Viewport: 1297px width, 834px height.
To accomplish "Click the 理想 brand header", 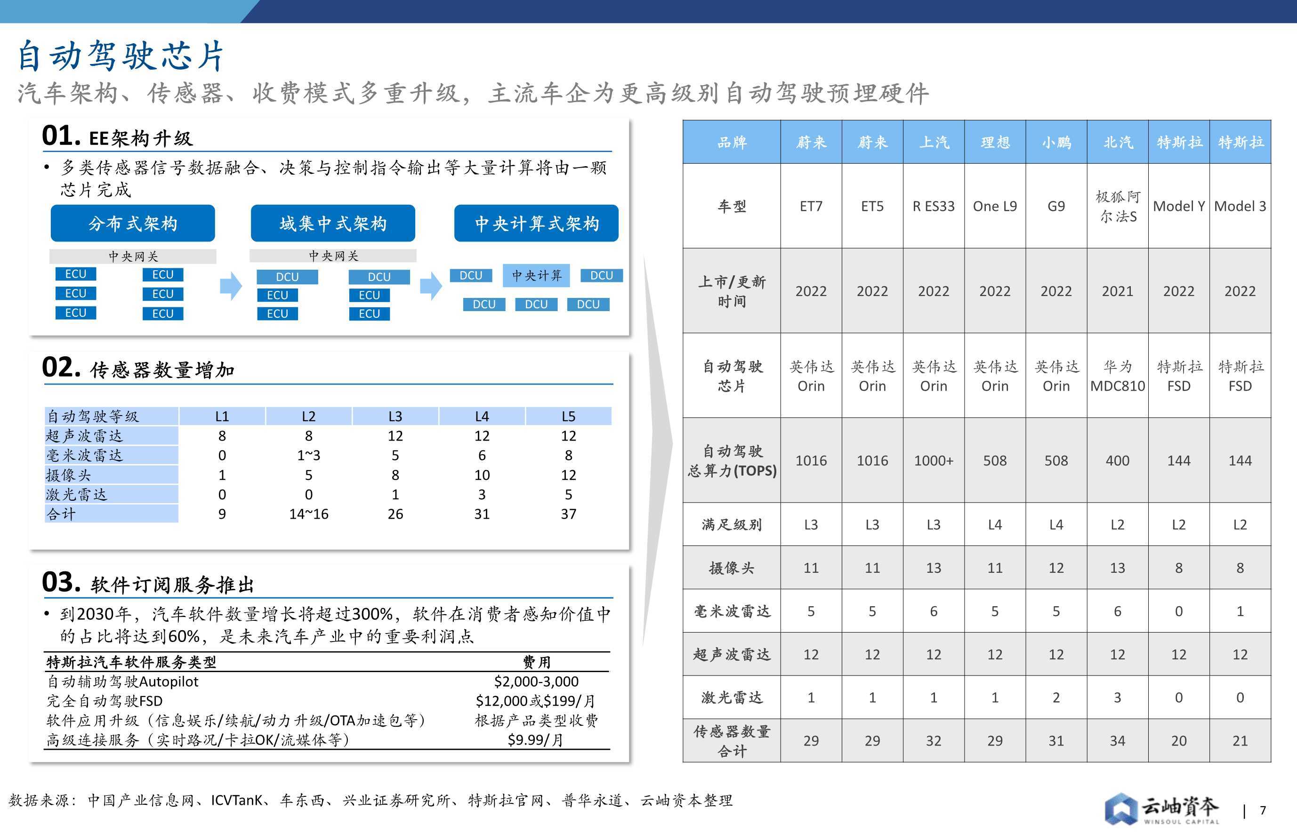I will (995, 142).
